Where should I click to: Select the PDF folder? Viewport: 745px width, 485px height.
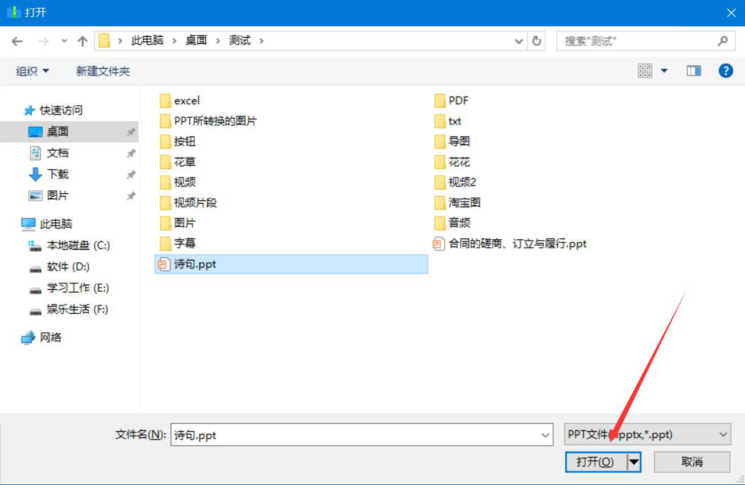click(x=451, y=101)
